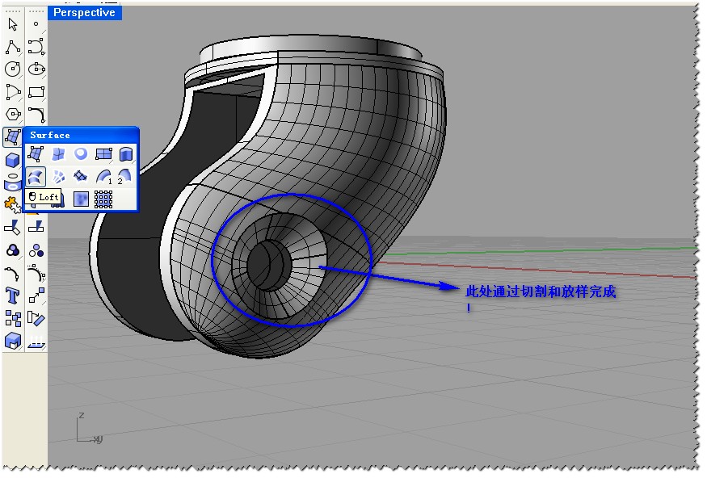Viewport: 707px width, 478px height.
Task: Click the fan-shaped surface icon beside Loft
Action: pos(58,177)
